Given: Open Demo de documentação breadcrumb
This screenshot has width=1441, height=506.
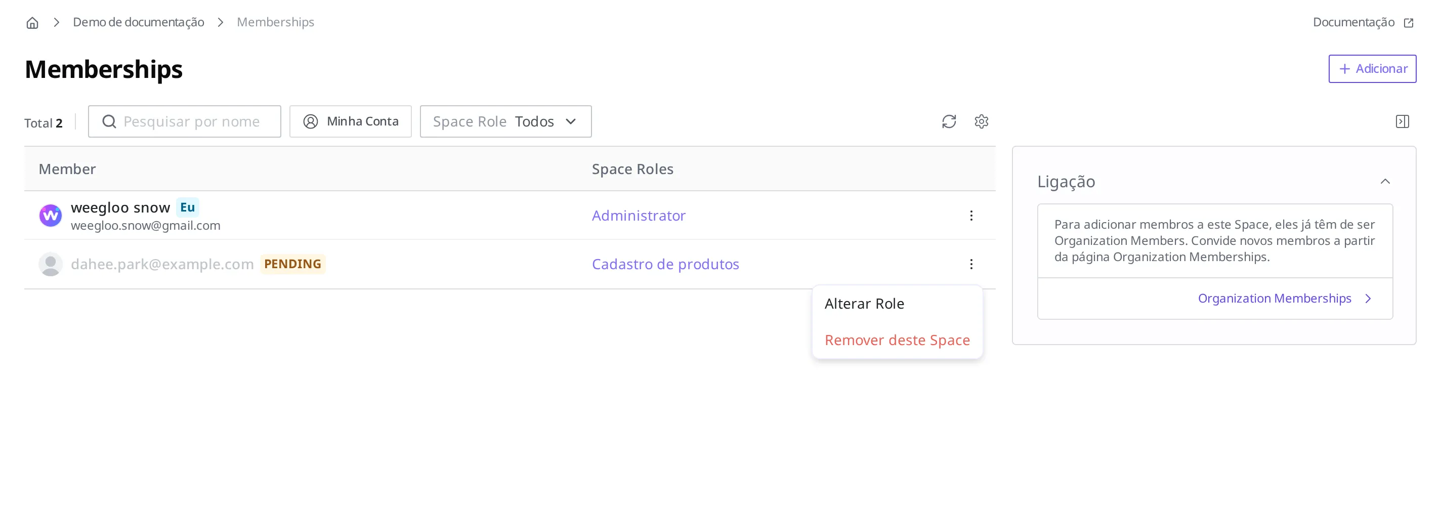Looking at the screenshot, I should (138, 22).
